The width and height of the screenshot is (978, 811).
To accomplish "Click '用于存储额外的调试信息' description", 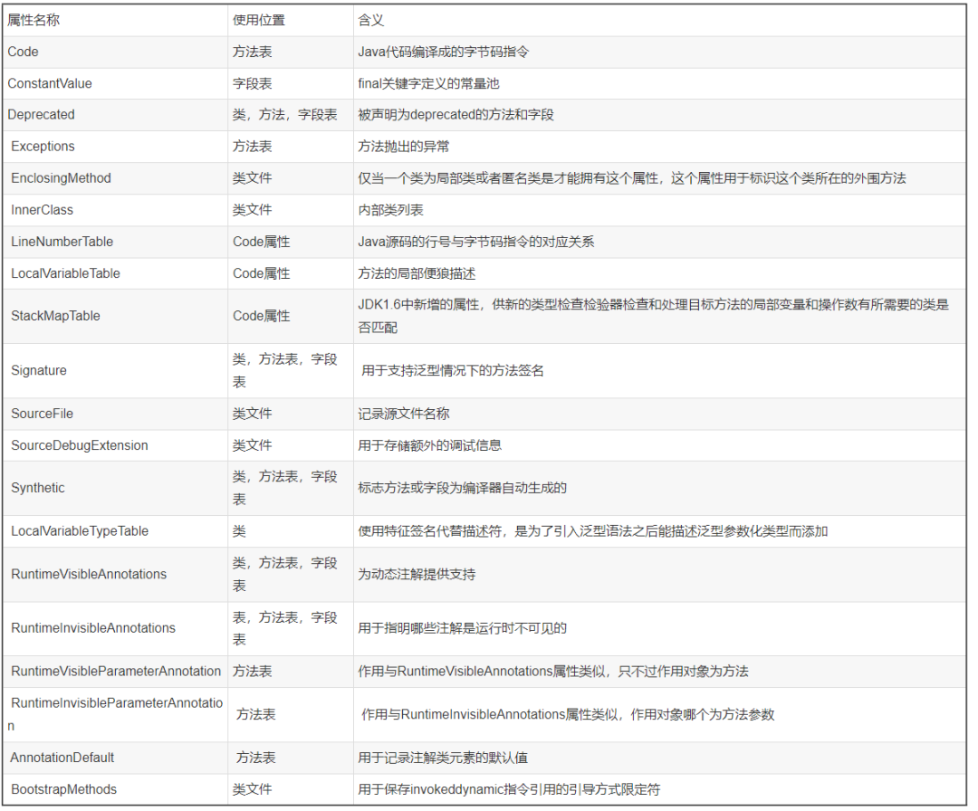I will 429,445.
